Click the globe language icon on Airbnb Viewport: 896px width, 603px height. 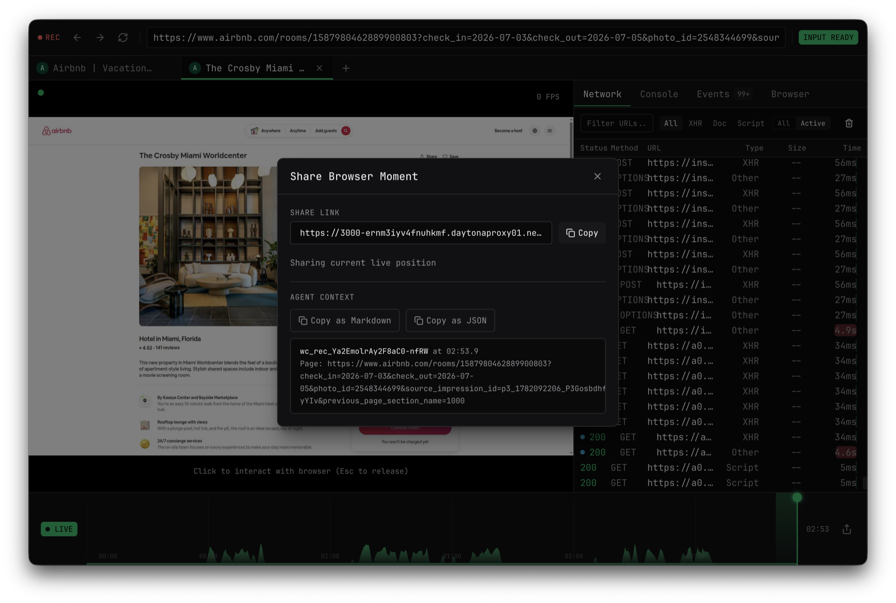tap(535, 131)
